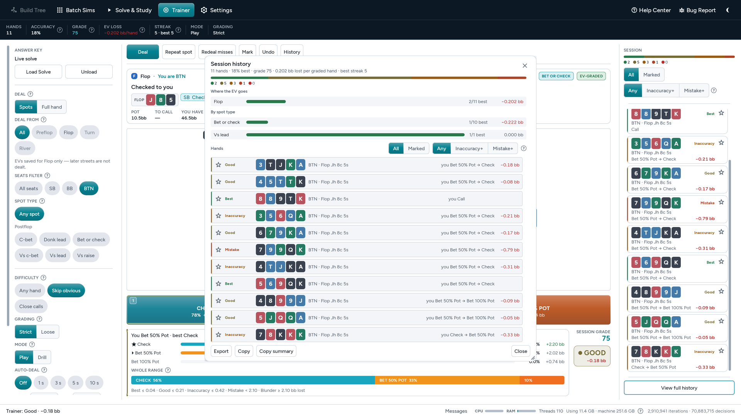The height and width of the screenshot is (417, 741).
Task: Select the Vs c-bet spot type
Action: [29, 256]
